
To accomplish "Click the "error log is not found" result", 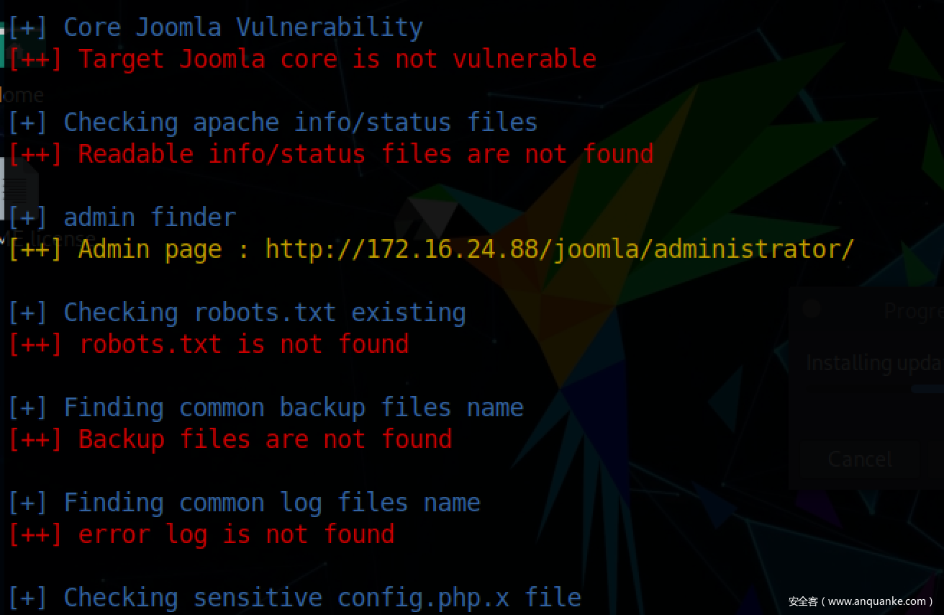I will coord(201,534).
